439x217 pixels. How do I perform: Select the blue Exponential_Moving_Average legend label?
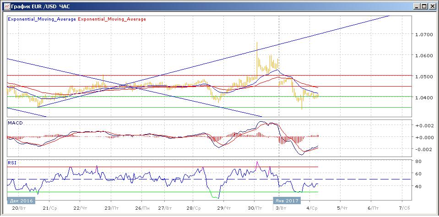tap(42, 19)
